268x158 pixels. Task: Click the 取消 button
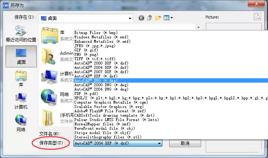[185, 143]
